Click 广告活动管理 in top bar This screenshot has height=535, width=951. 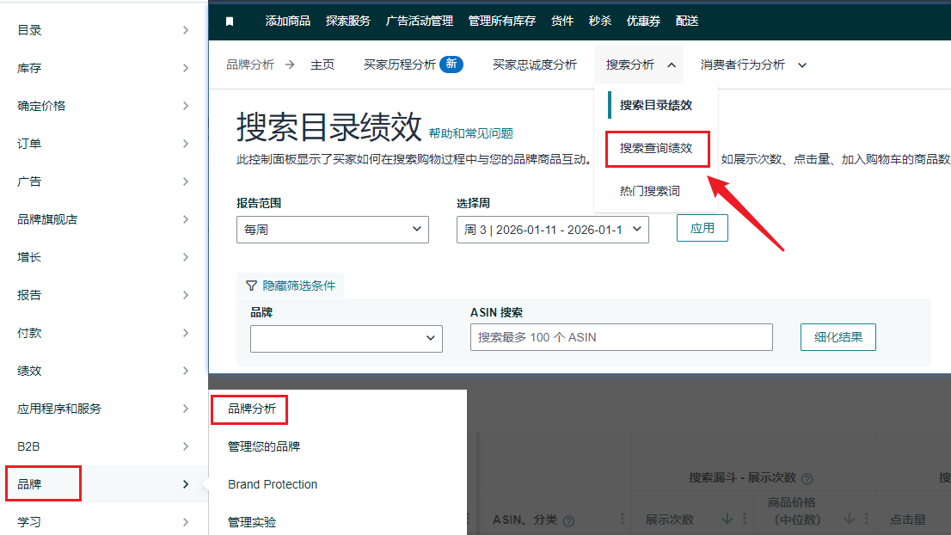tap(419, 22)
